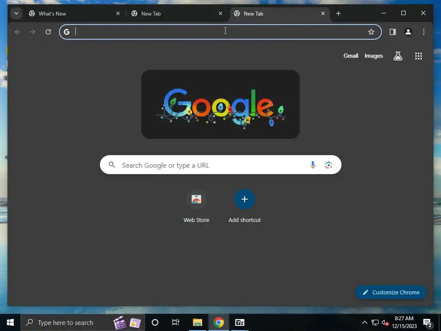Open a new tab with plus button

pyautogui.click(x=339, y=13)
